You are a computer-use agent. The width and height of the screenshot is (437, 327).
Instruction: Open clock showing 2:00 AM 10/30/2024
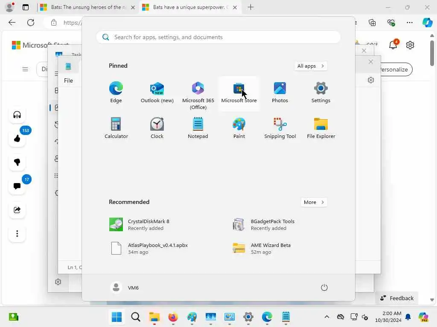(x=388, y=317)
